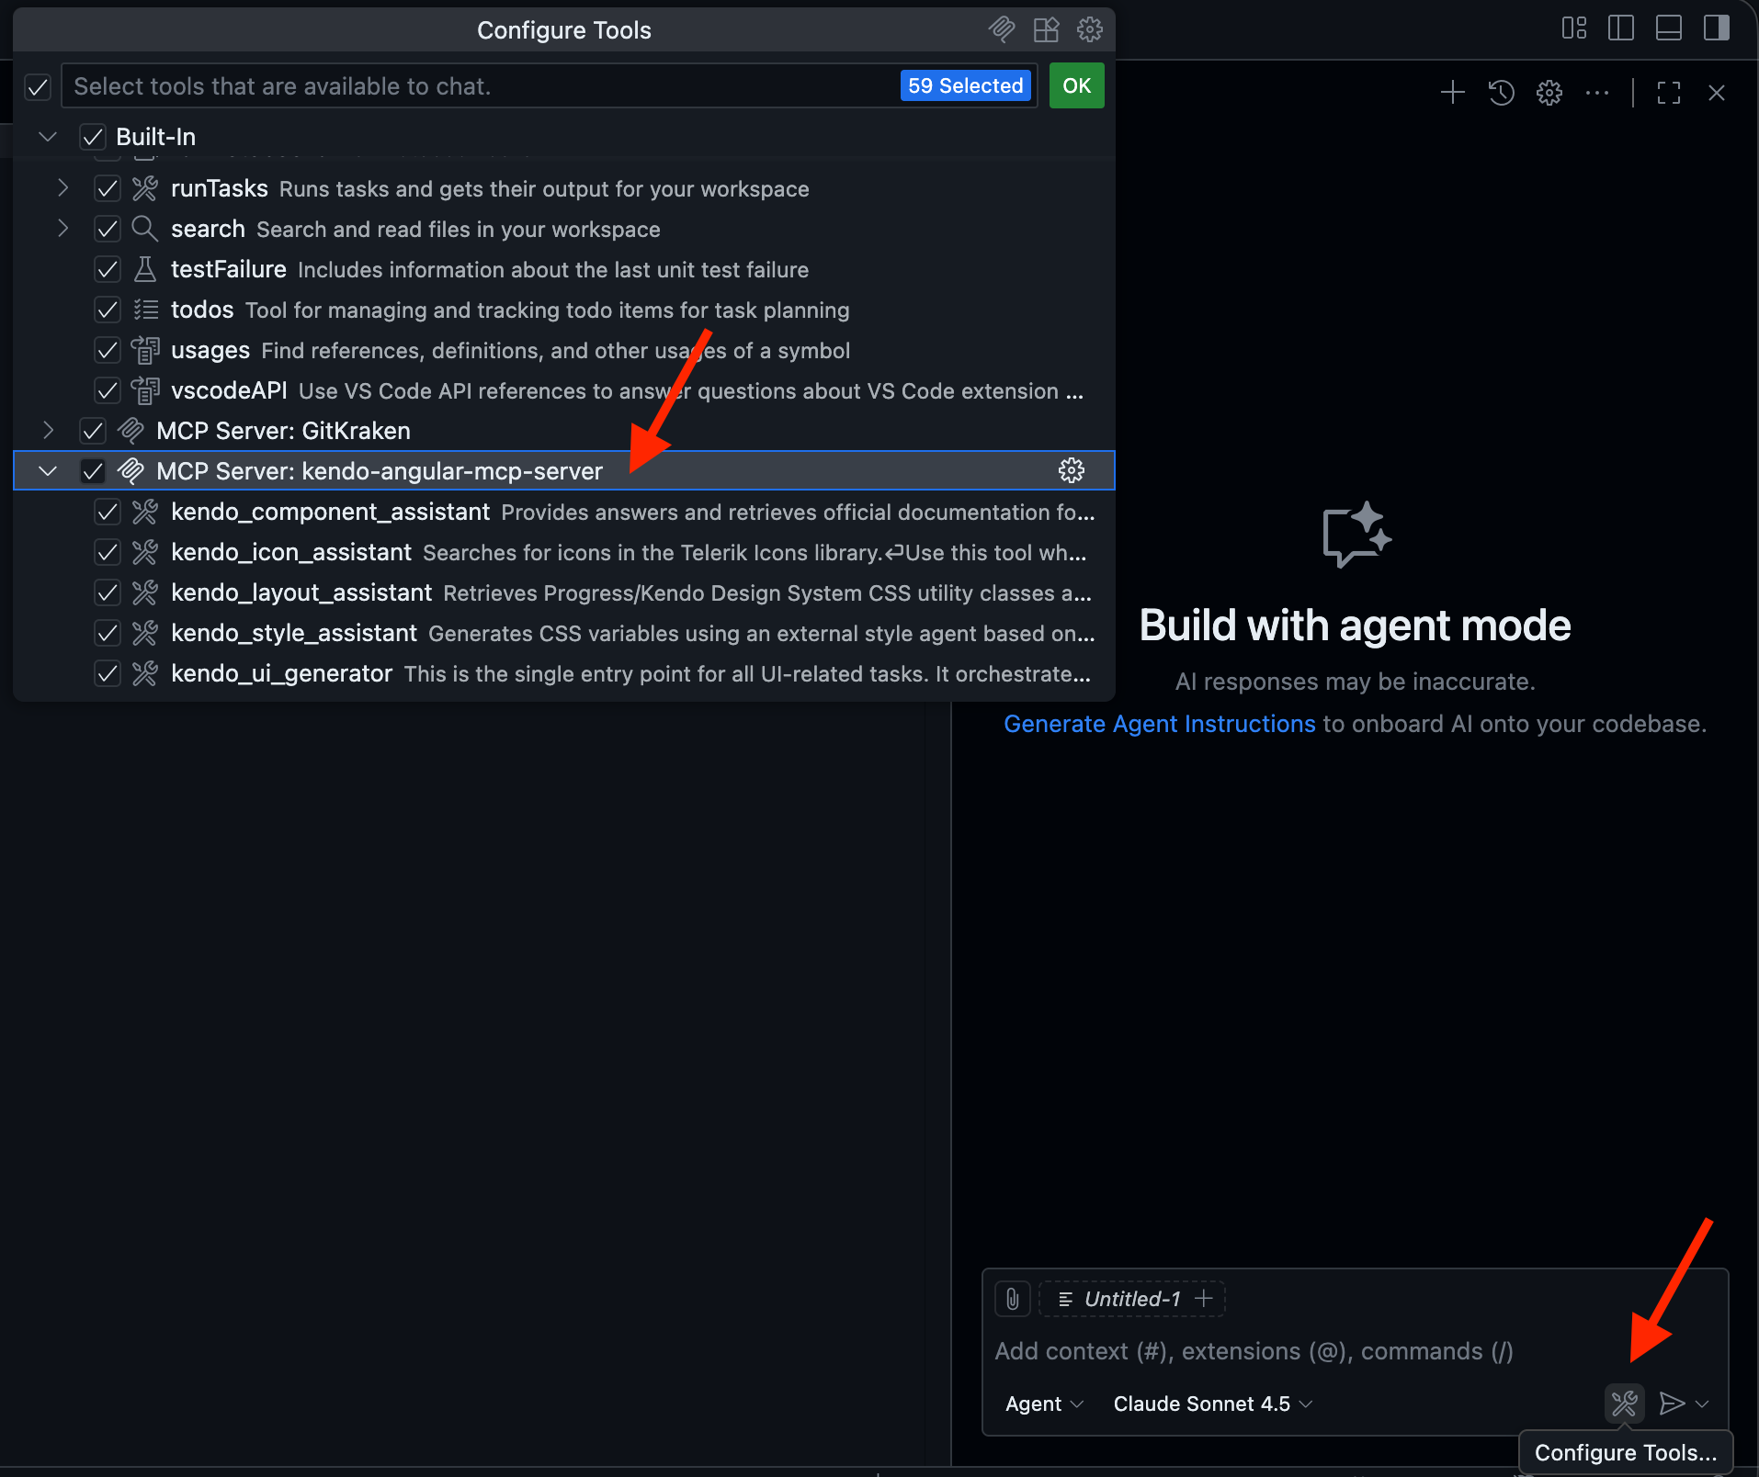Uncheck kendo_style_assistant checkbox
The width and height of the screenshot is (1759, 1477).
(108, 633)
